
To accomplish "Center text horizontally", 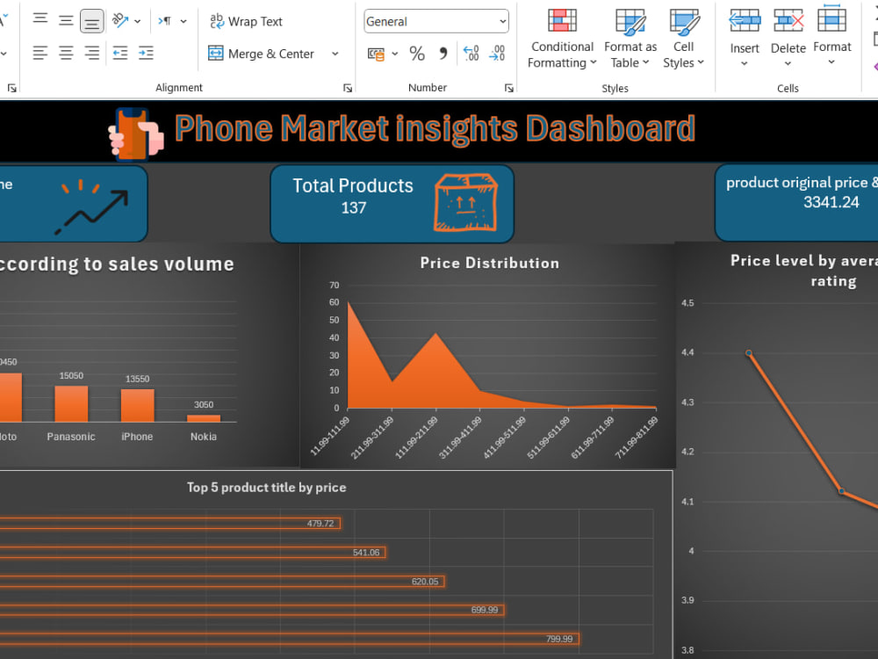I will [x=66, y=54].
